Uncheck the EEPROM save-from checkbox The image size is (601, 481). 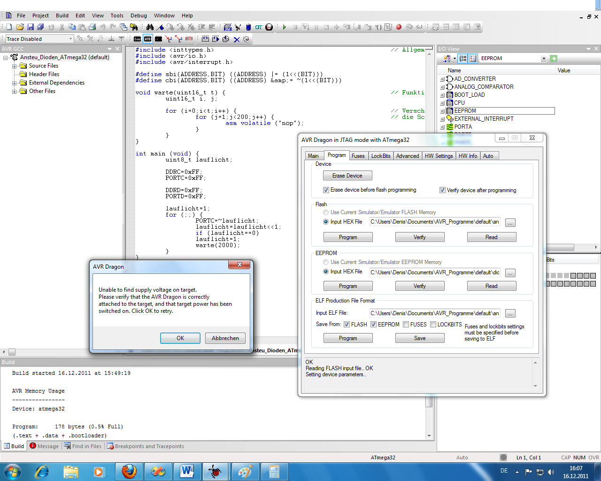point(373,324)
